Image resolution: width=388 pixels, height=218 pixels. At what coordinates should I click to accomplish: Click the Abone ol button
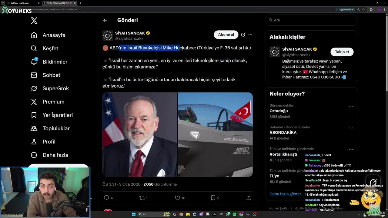click(x=226, y=35)
